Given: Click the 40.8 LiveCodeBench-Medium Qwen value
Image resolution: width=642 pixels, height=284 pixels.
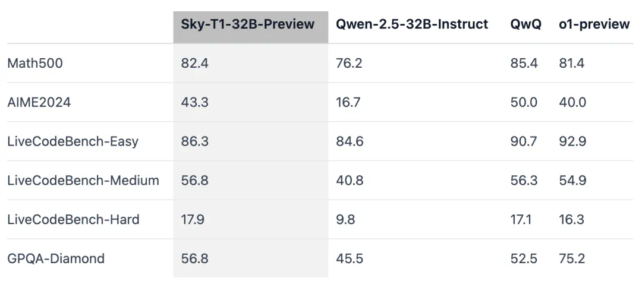Looking at the screenshot, I should pos(350,181).
